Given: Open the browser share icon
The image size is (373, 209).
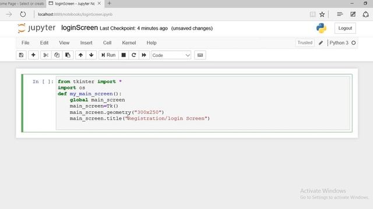Looking at the screenshot, I should pyautogui.click(x=365, y=14).
